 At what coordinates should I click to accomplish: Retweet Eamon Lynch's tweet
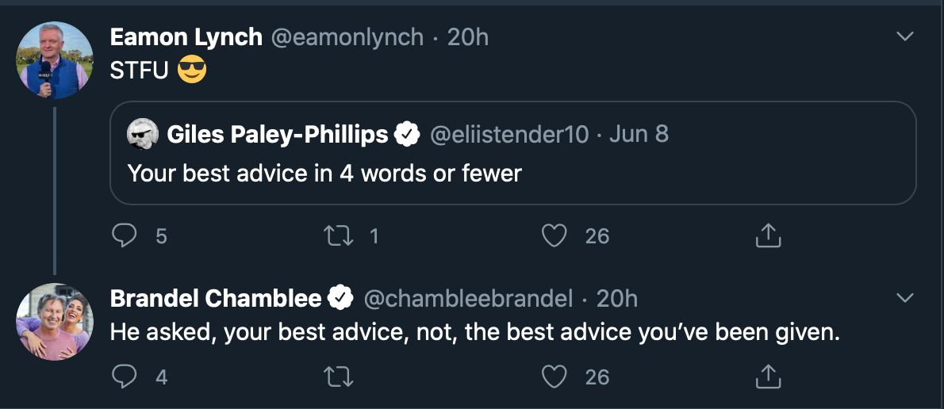tap(340, 235)
